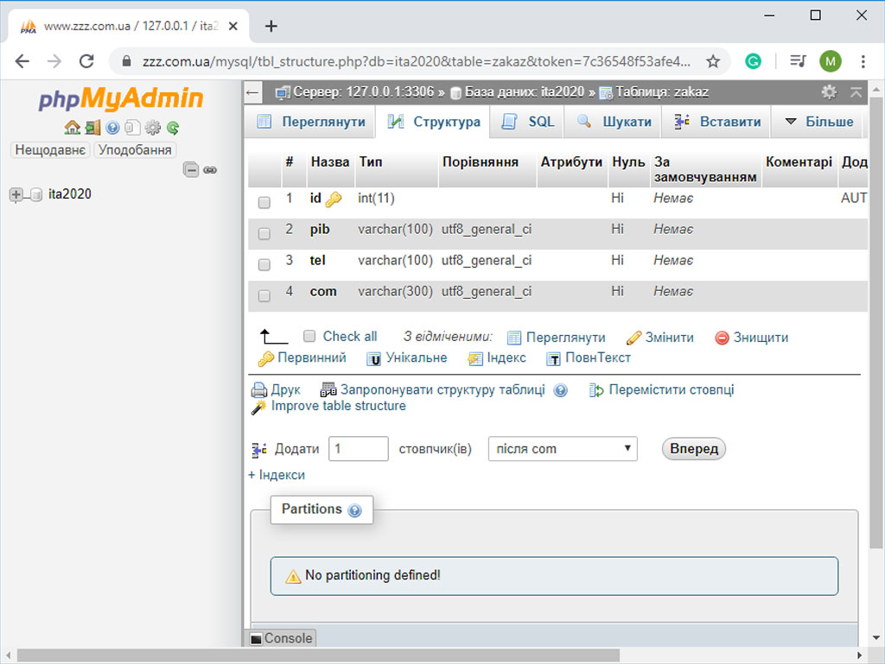
Task: Click the number of columns input field
Action: point(359,449)
